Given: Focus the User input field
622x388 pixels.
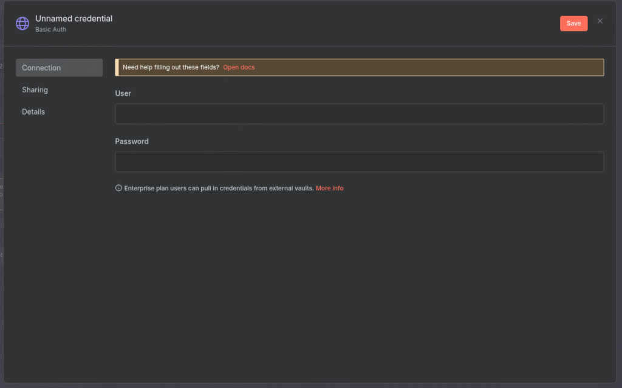Looking at the screenshot, I should pyautogui.click(x=359, y=114).
